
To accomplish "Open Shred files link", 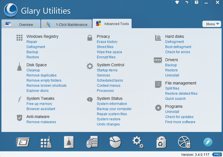I will coord(105,47).
